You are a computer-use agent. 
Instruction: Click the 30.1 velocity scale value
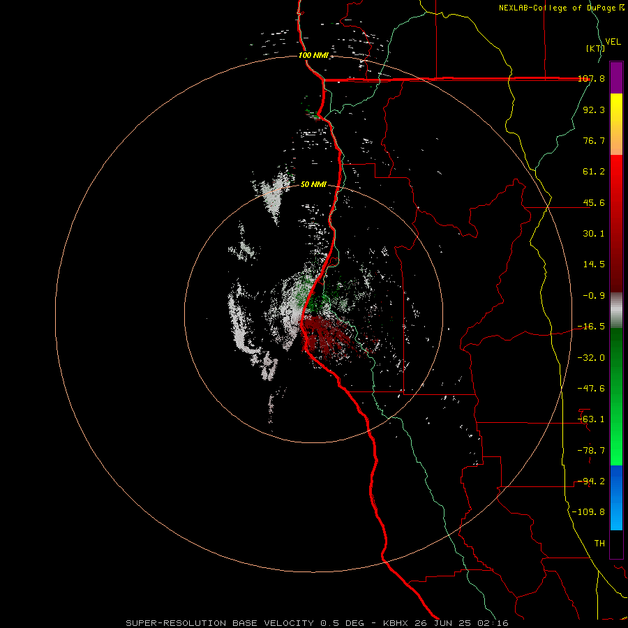point(594,234)
